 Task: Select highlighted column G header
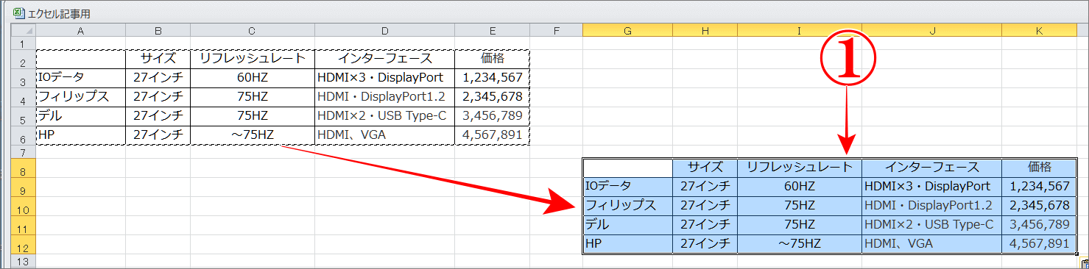[x=627, y=30]
